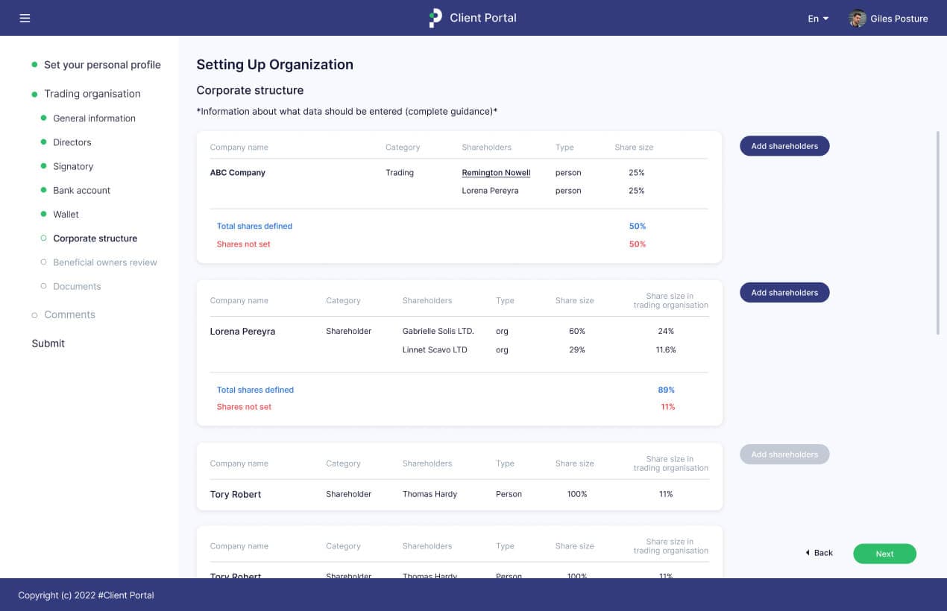
Task: Select Trading organisation in sidebar
Action: (x=92, y=94)
